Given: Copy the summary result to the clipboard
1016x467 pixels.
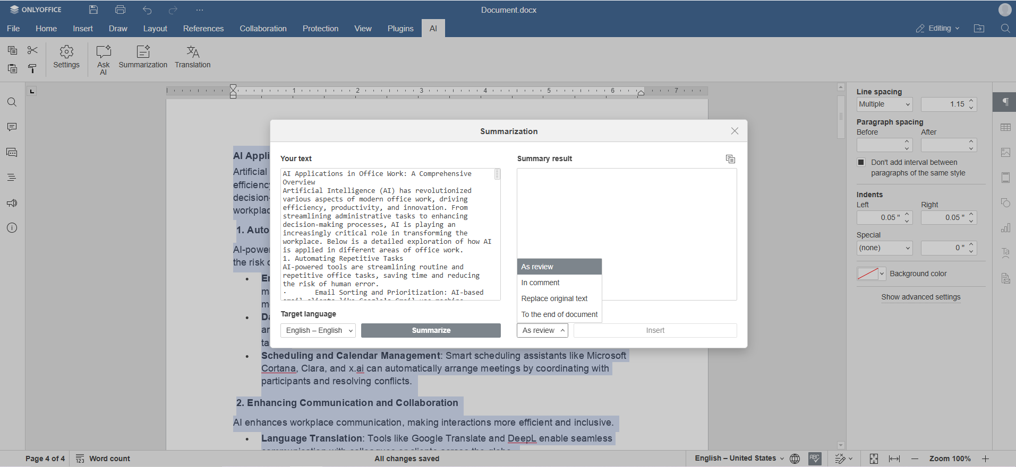Looking at the screenshot, I should [x=731, y=158].
